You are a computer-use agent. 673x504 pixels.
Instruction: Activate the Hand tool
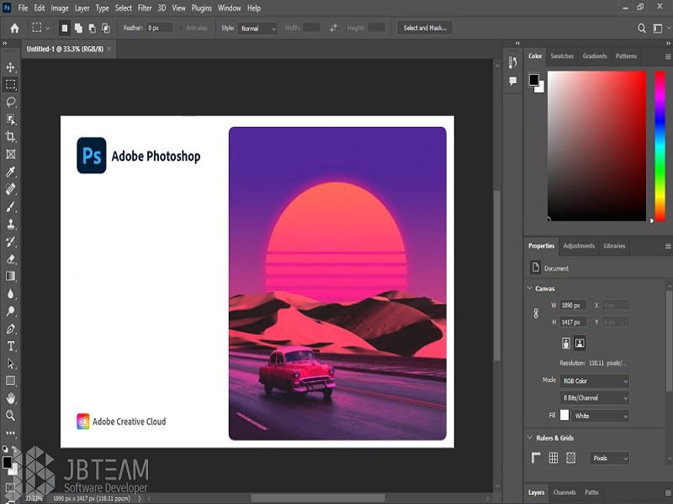11,398
